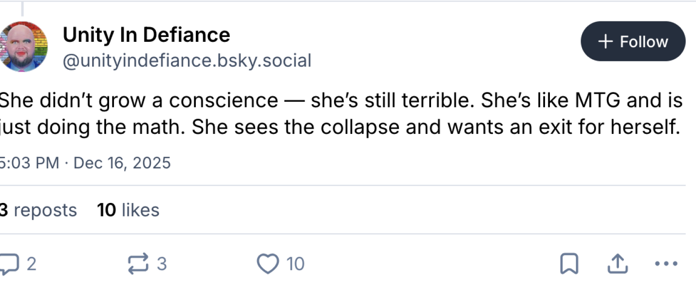
Task: Click the display name Unity In Defiance
Action: pos(146,35)
